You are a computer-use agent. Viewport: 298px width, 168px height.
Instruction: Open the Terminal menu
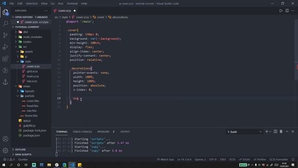(x=72, y=3)
